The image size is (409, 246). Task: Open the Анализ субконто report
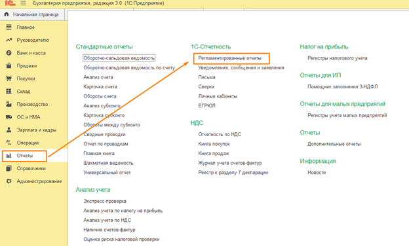click(102, 106)
